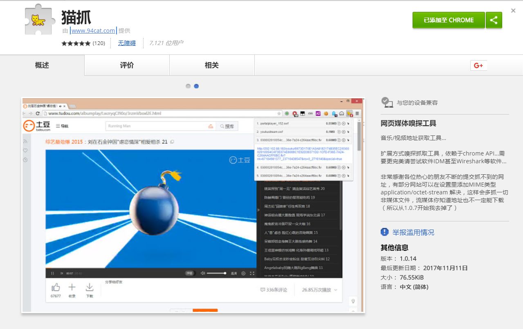Click the 与您的设备兼容 label
523x329 pixels.
(x=417, y=103)
